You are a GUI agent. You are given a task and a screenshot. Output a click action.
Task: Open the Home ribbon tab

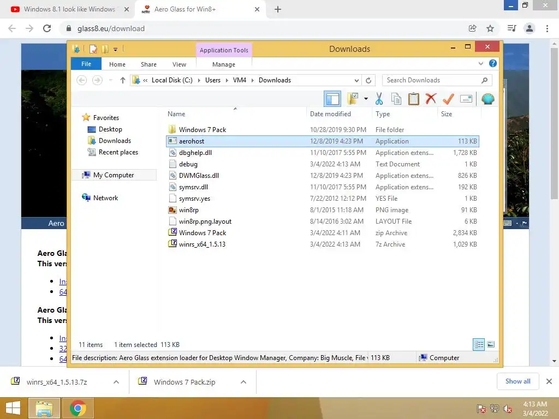click(117, 64)
